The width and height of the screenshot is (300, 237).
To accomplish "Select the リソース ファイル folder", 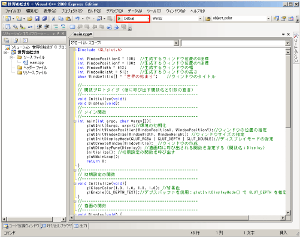I will pyautogui.click(x=32, y=72).
